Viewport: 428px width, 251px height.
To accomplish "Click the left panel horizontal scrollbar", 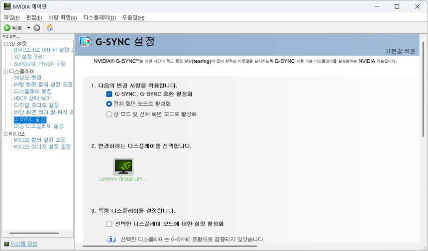I will (34, 233).
